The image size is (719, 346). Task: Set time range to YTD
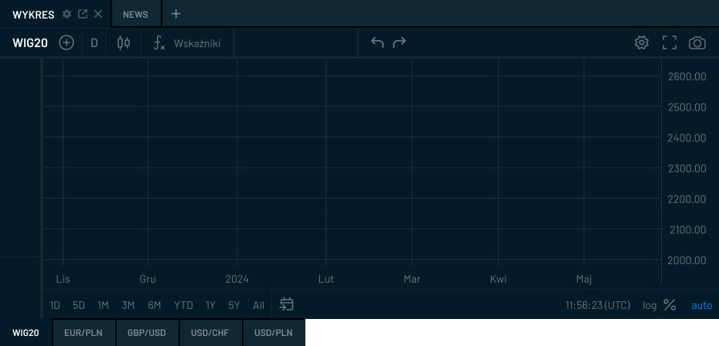(x=183, y=305)
